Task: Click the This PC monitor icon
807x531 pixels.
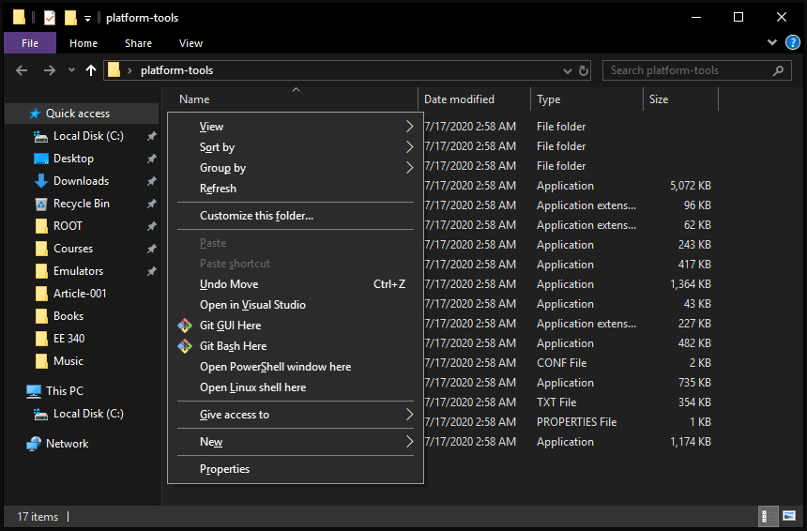Action: point(34,391)
